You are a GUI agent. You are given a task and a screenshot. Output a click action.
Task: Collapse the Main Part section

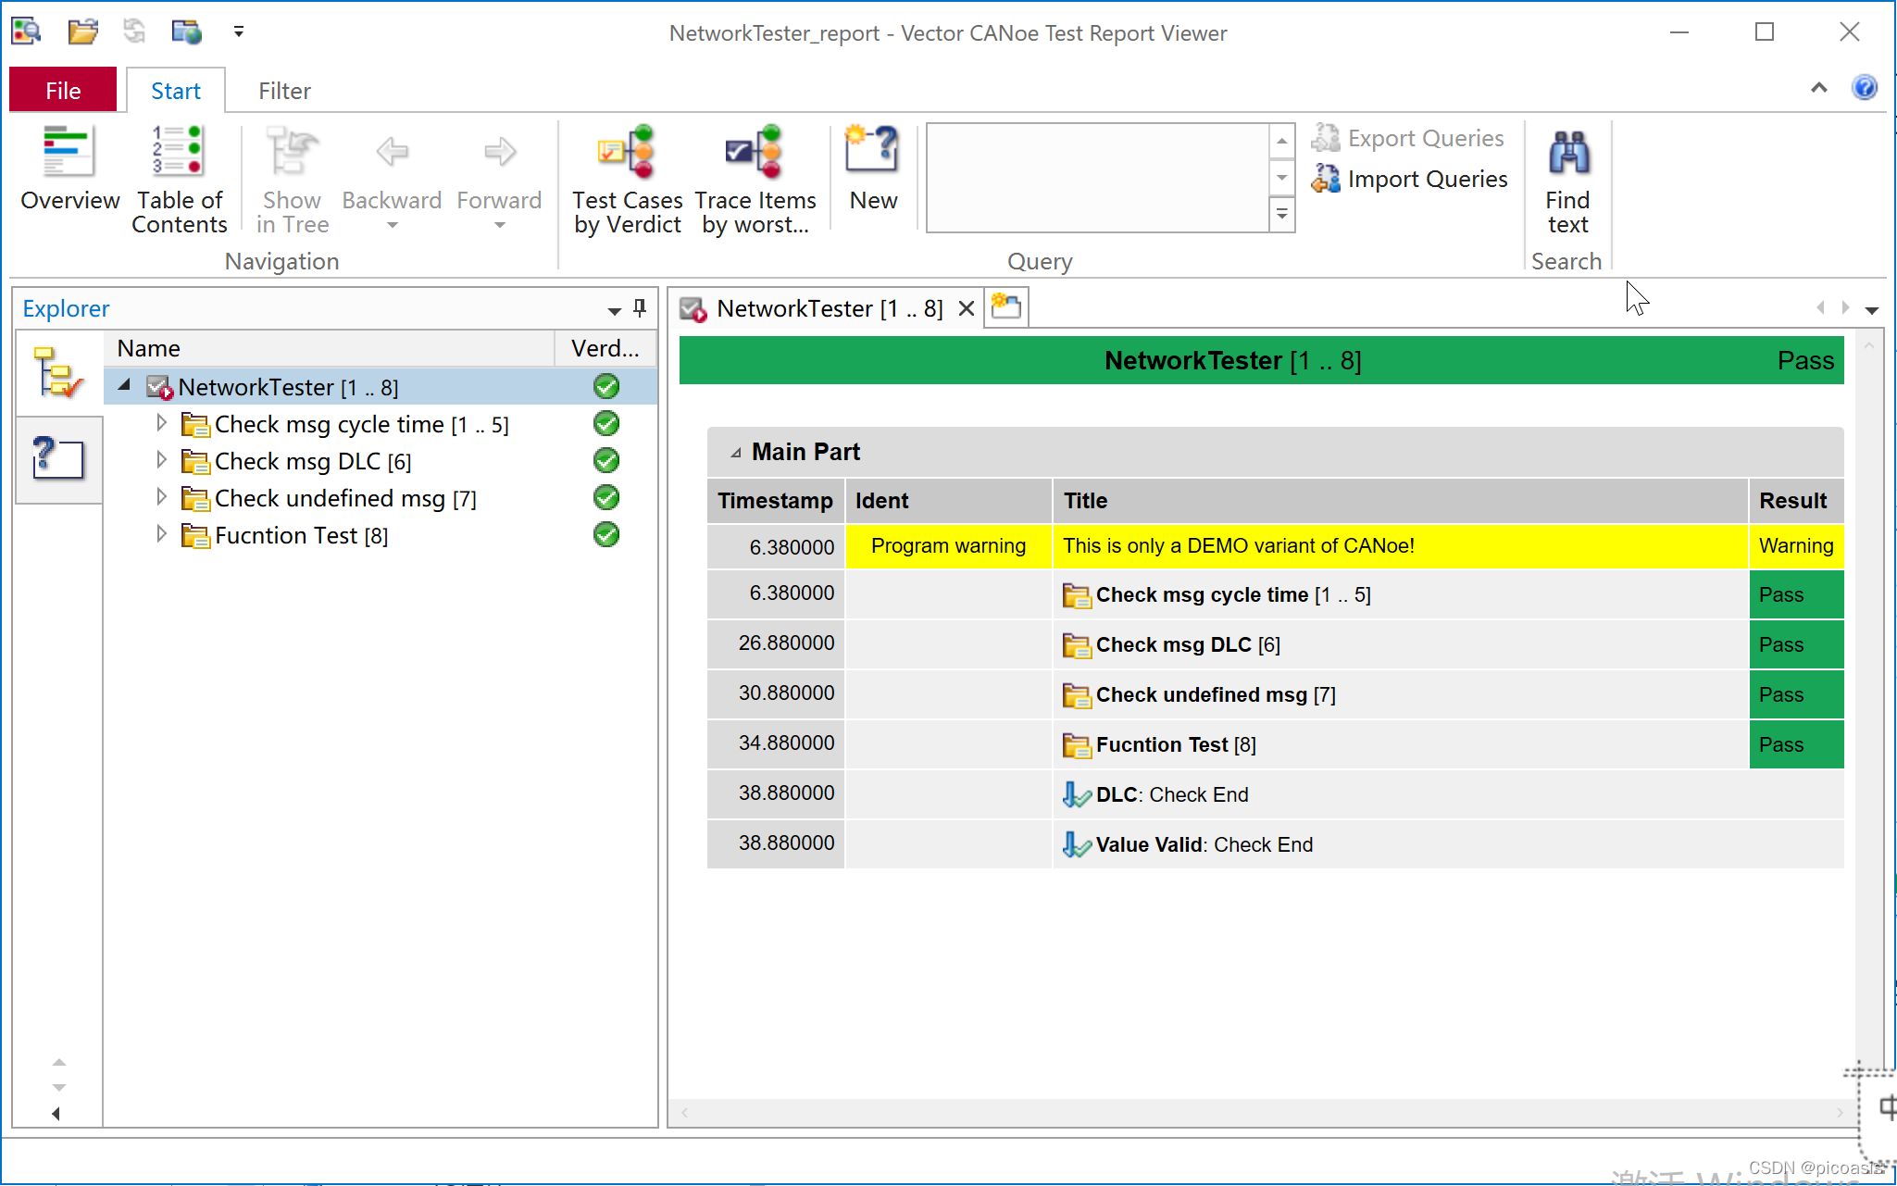click(736, 453)
